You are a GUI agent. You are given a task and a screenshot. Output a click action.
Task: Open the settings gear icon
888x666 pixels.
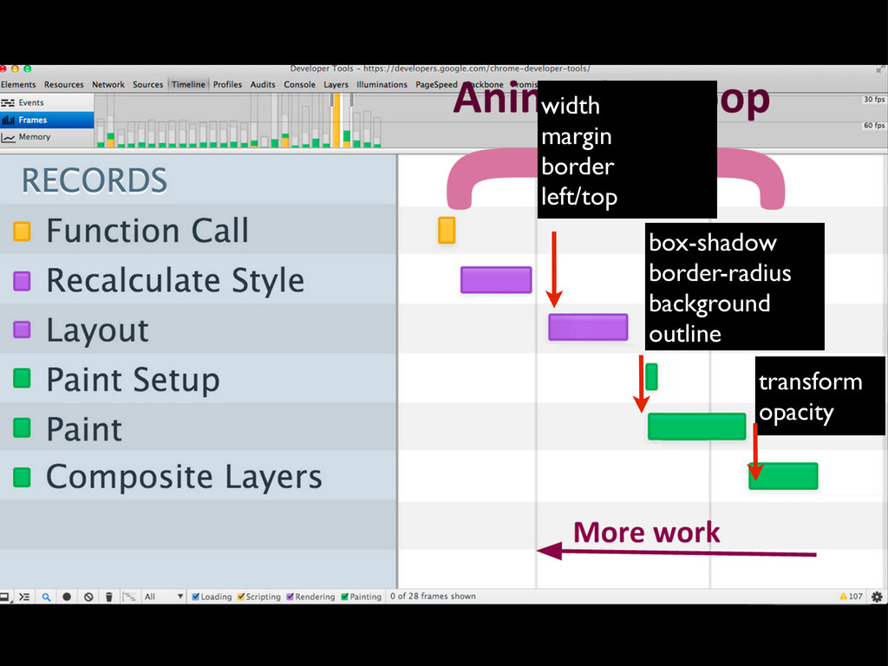point(877,597)
